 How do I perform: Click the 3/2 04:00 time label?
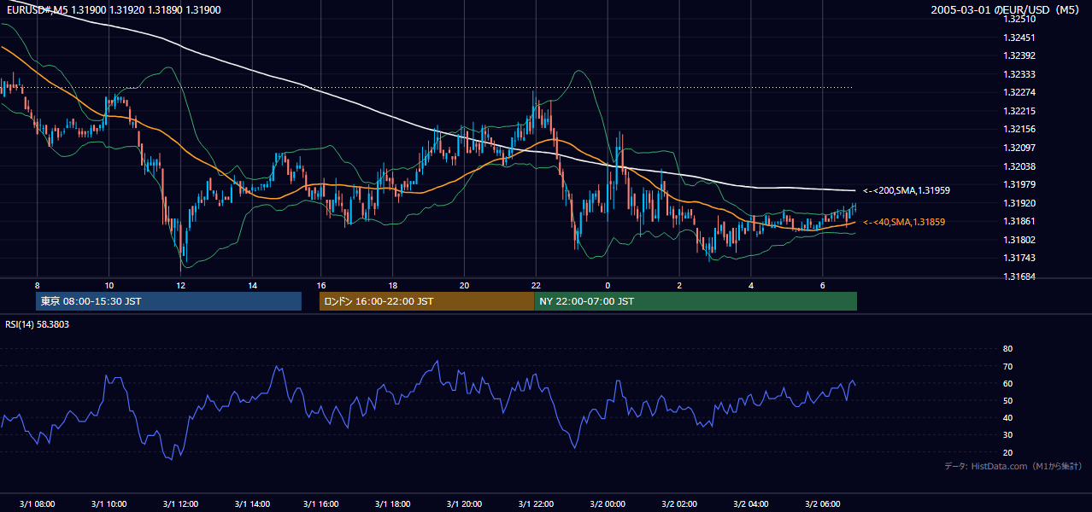click(750, 504)
